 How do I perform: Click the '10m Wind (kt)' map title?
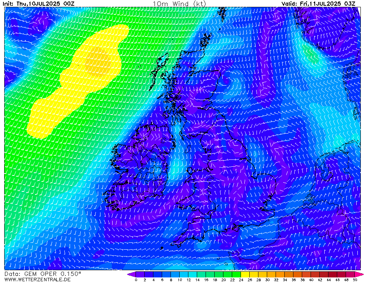coord(179,4)
